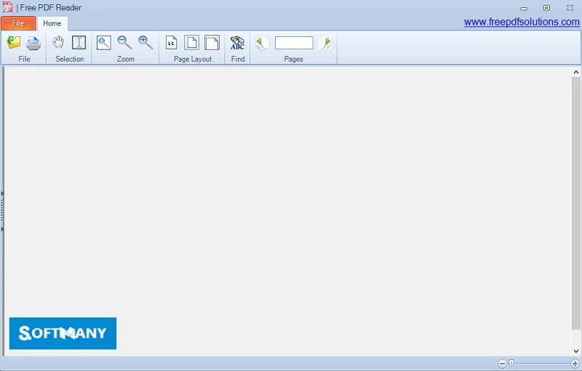Screen dimensions: 582x371
Task: Select the text selection tool
Action: tap(79, 43)
